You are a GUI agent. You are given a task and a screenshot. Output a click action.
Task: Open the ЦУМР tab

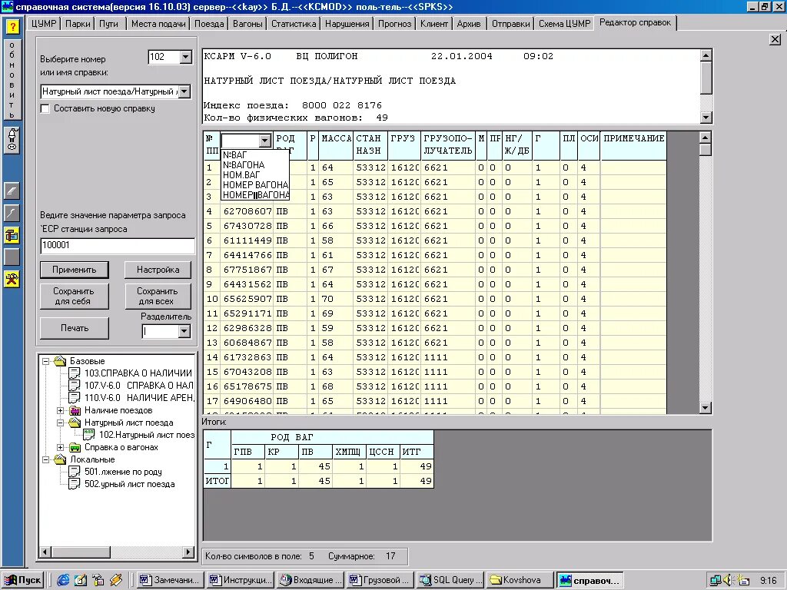pos(44,24)
